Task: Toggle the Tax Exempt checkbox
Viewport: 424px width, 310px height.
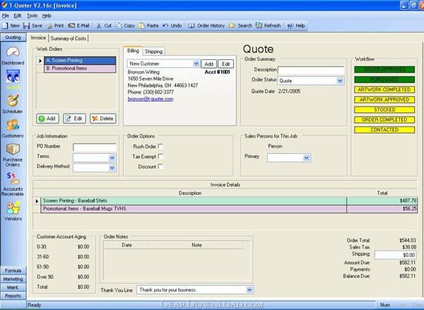Action: [160, 156]
